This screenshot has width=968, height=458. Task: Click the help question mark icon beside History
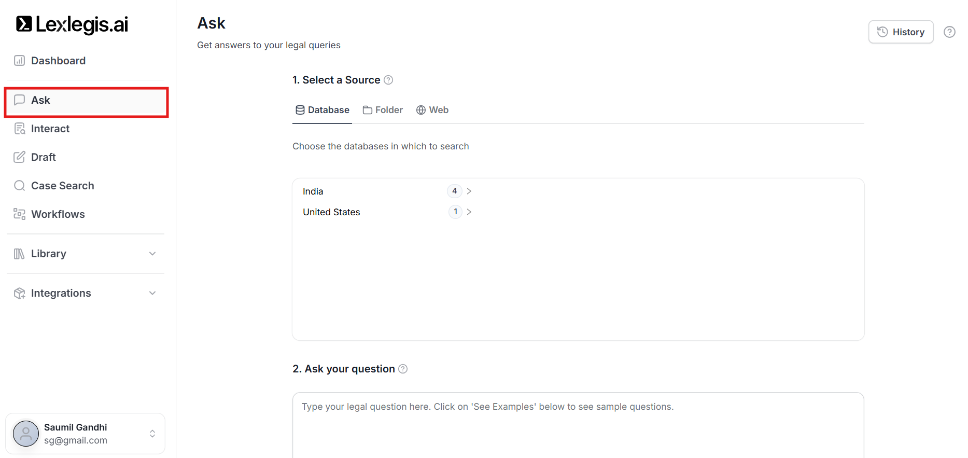[949, 32]
